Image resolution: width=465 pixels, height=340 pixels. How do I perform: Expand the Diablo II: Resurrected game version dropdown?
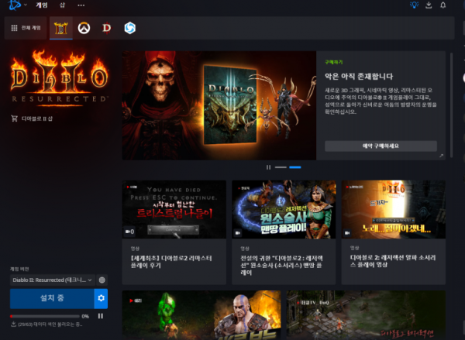pos(52,280)
